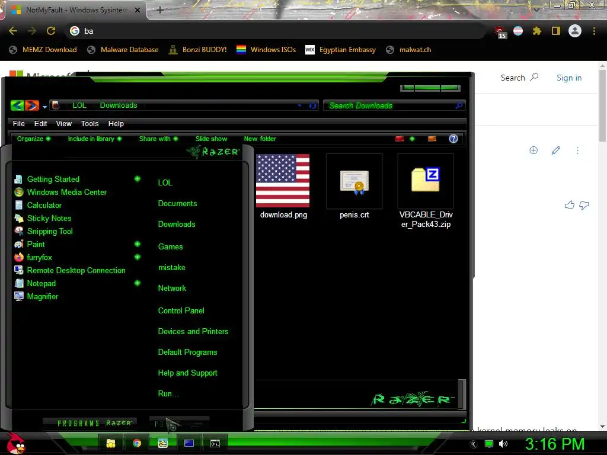Click Run... in the Start menu
This screenshot has height=455, width=607.
pos(168,394)
